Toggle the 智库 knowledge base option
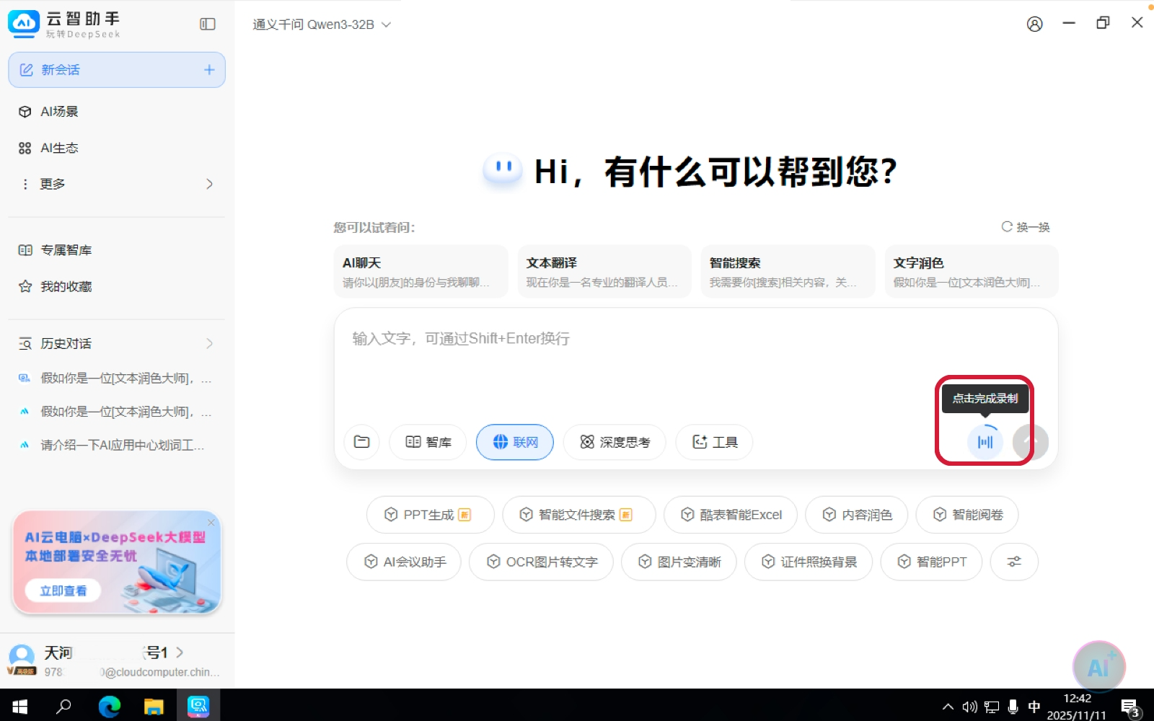 [x=428, y=442]
